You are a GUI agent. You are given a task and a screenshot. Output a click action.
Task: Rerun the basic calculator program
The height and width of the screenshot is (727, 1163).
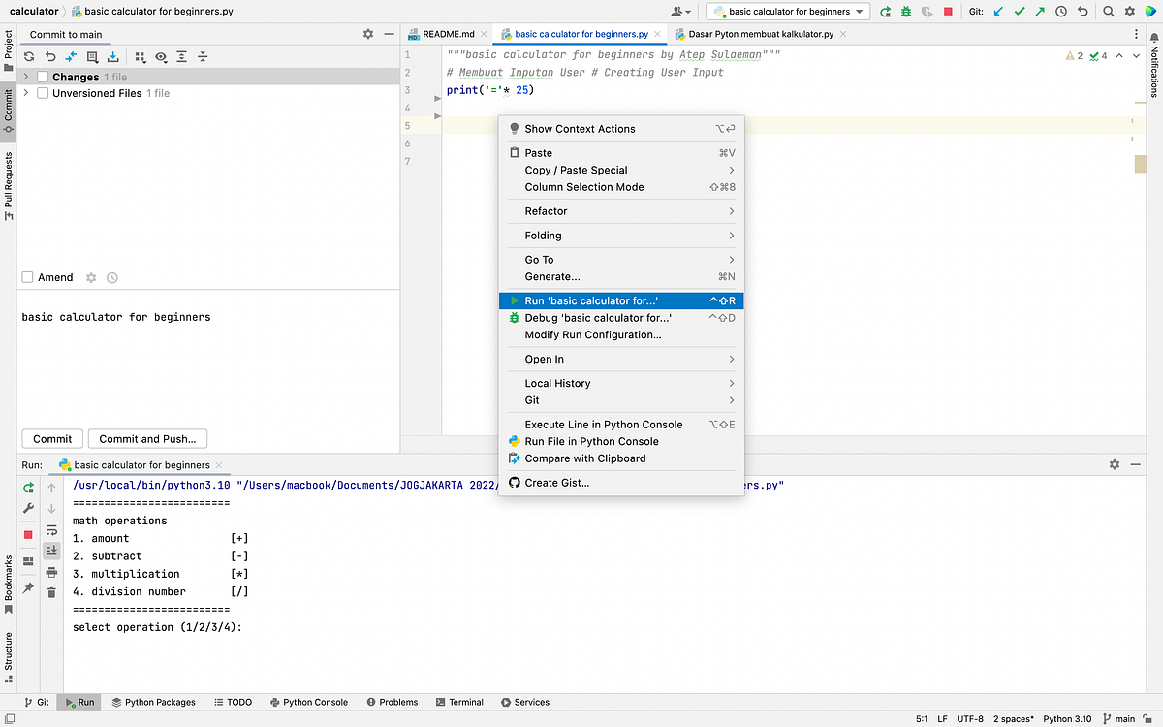pos(27,487)
